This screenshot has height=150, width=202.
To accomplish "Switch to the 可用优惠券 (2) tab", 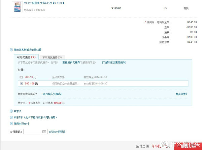I will [x=26, y=57].
